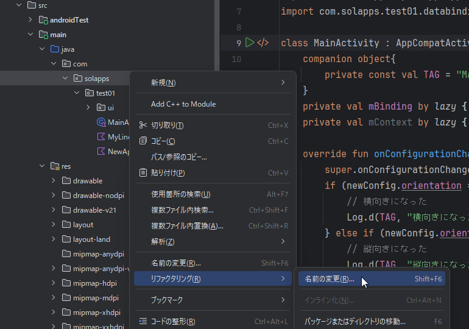
Task: Click the androidTest folder icon
Action: coord(43,20)
